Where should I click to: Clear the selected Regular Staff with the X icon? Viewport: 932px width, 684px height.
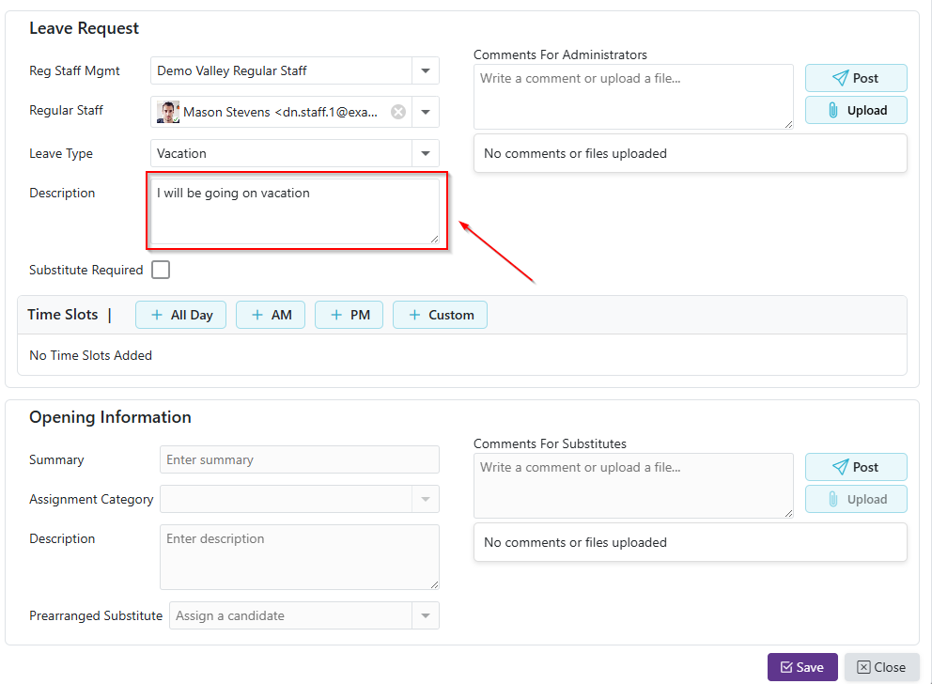(398, 112)
